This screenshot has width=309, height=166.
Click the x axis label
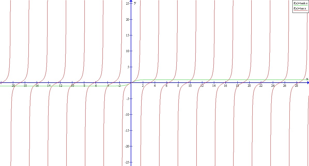[x=307, y=79]
